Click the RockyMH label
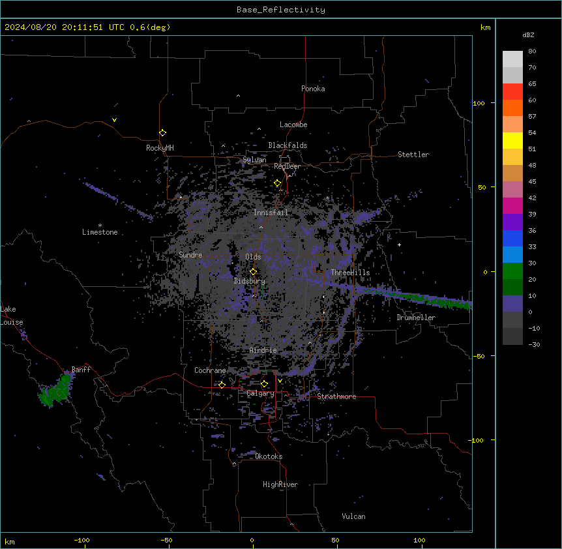 click(160, 148)
